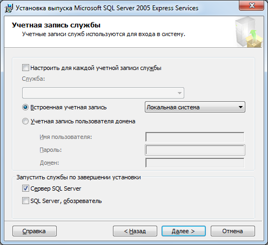Click the 'Имя пользователя' input field
This screenshot has width=268, height=245.
[x=195, y=137]
